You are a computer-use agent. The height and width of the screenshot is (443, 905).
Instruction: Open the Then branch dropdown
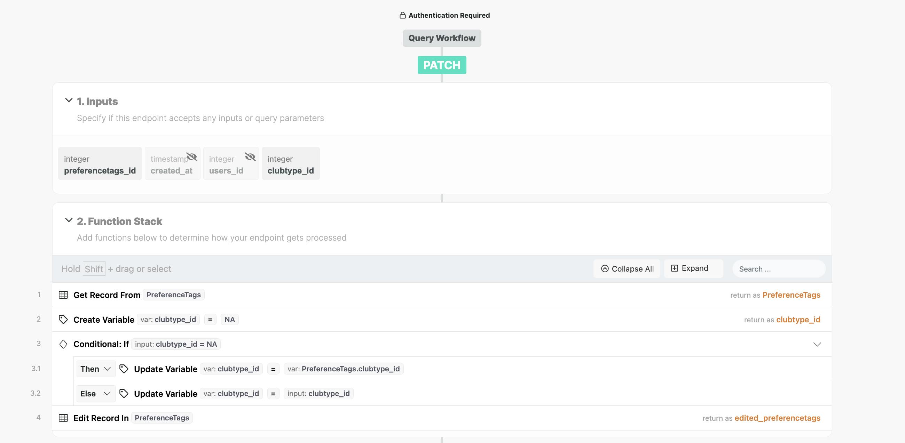96,369
